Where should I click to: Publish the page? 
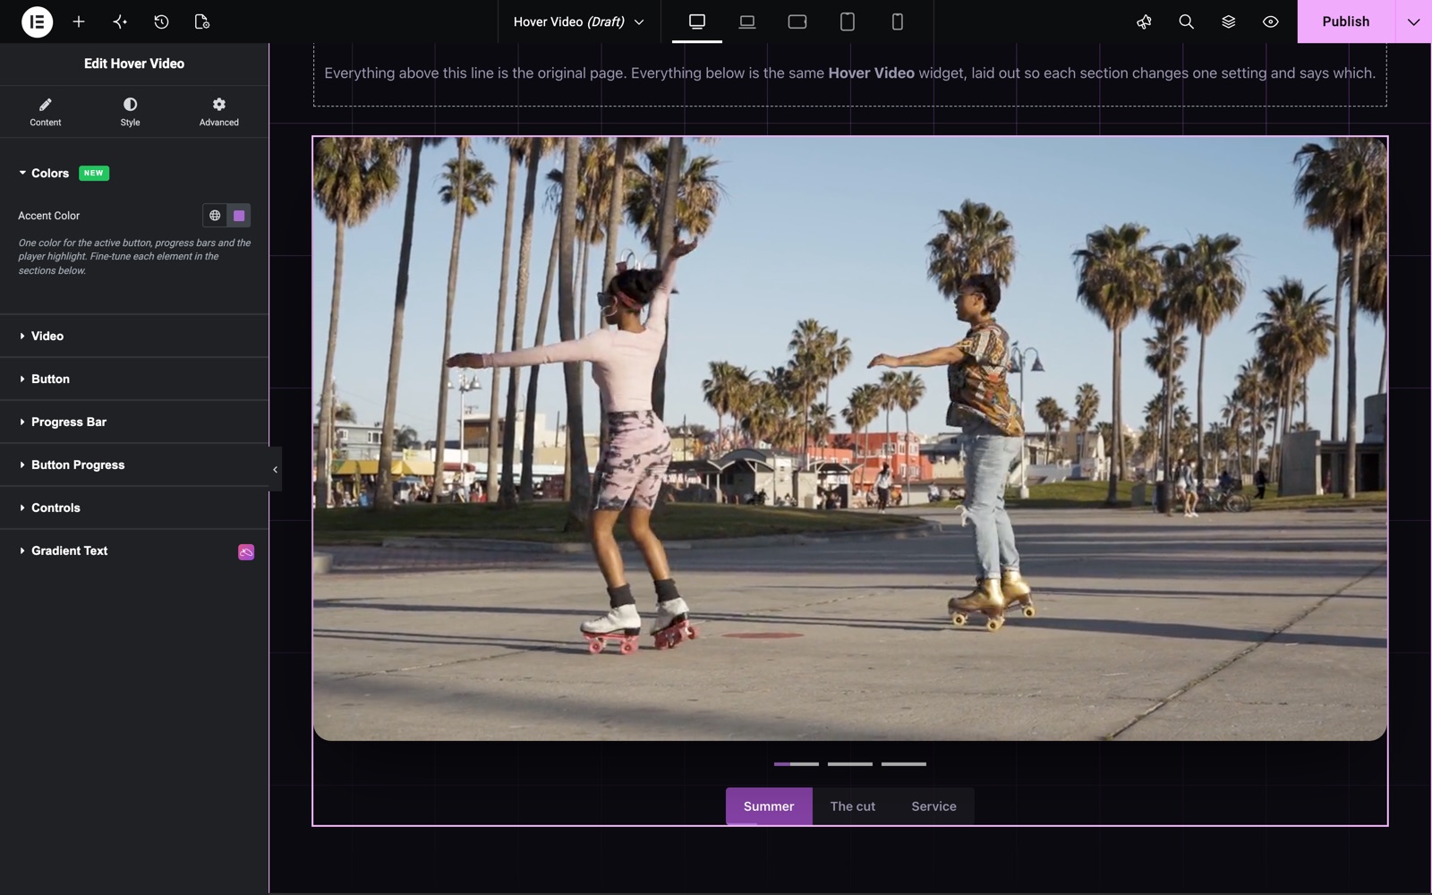[x=1346, y=21]
